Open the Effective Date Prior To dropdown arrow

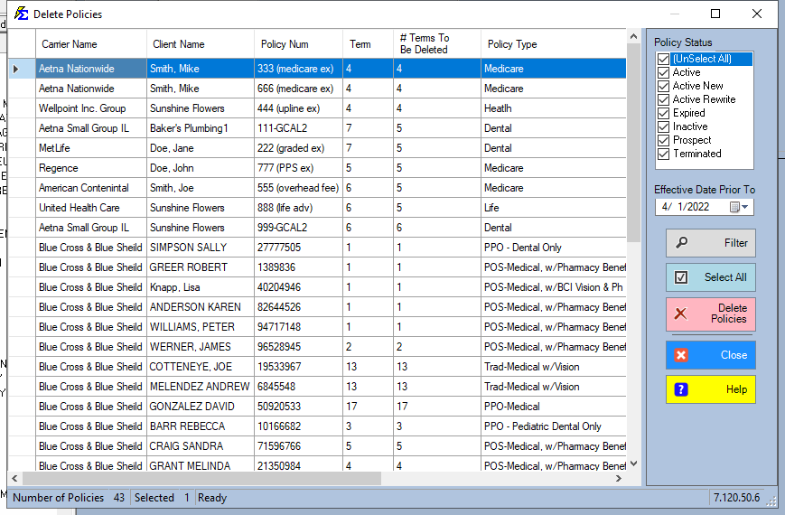[x=745, y=207]
